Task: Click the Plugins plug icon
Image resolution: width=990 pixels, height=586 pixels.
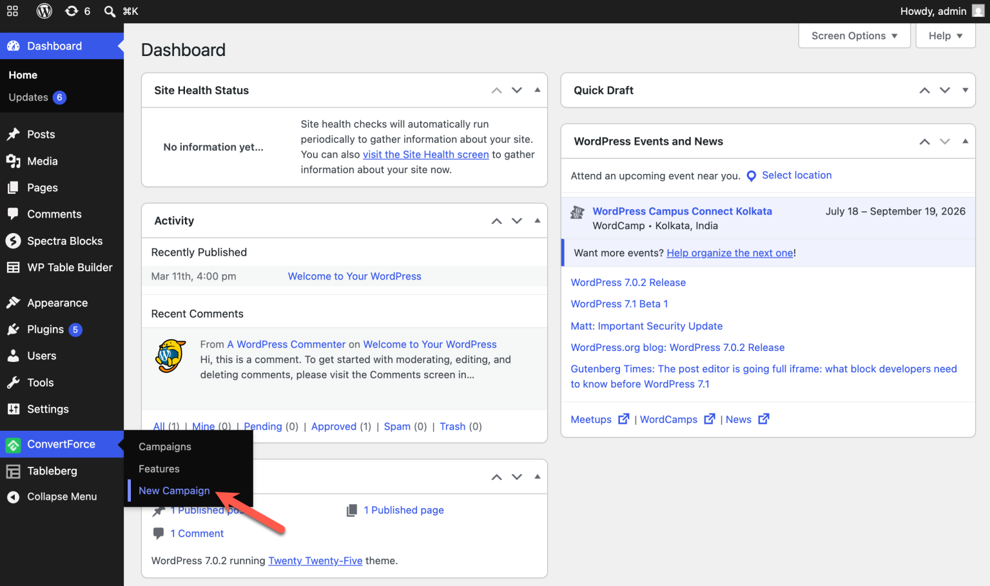Action: pos(13,329)
